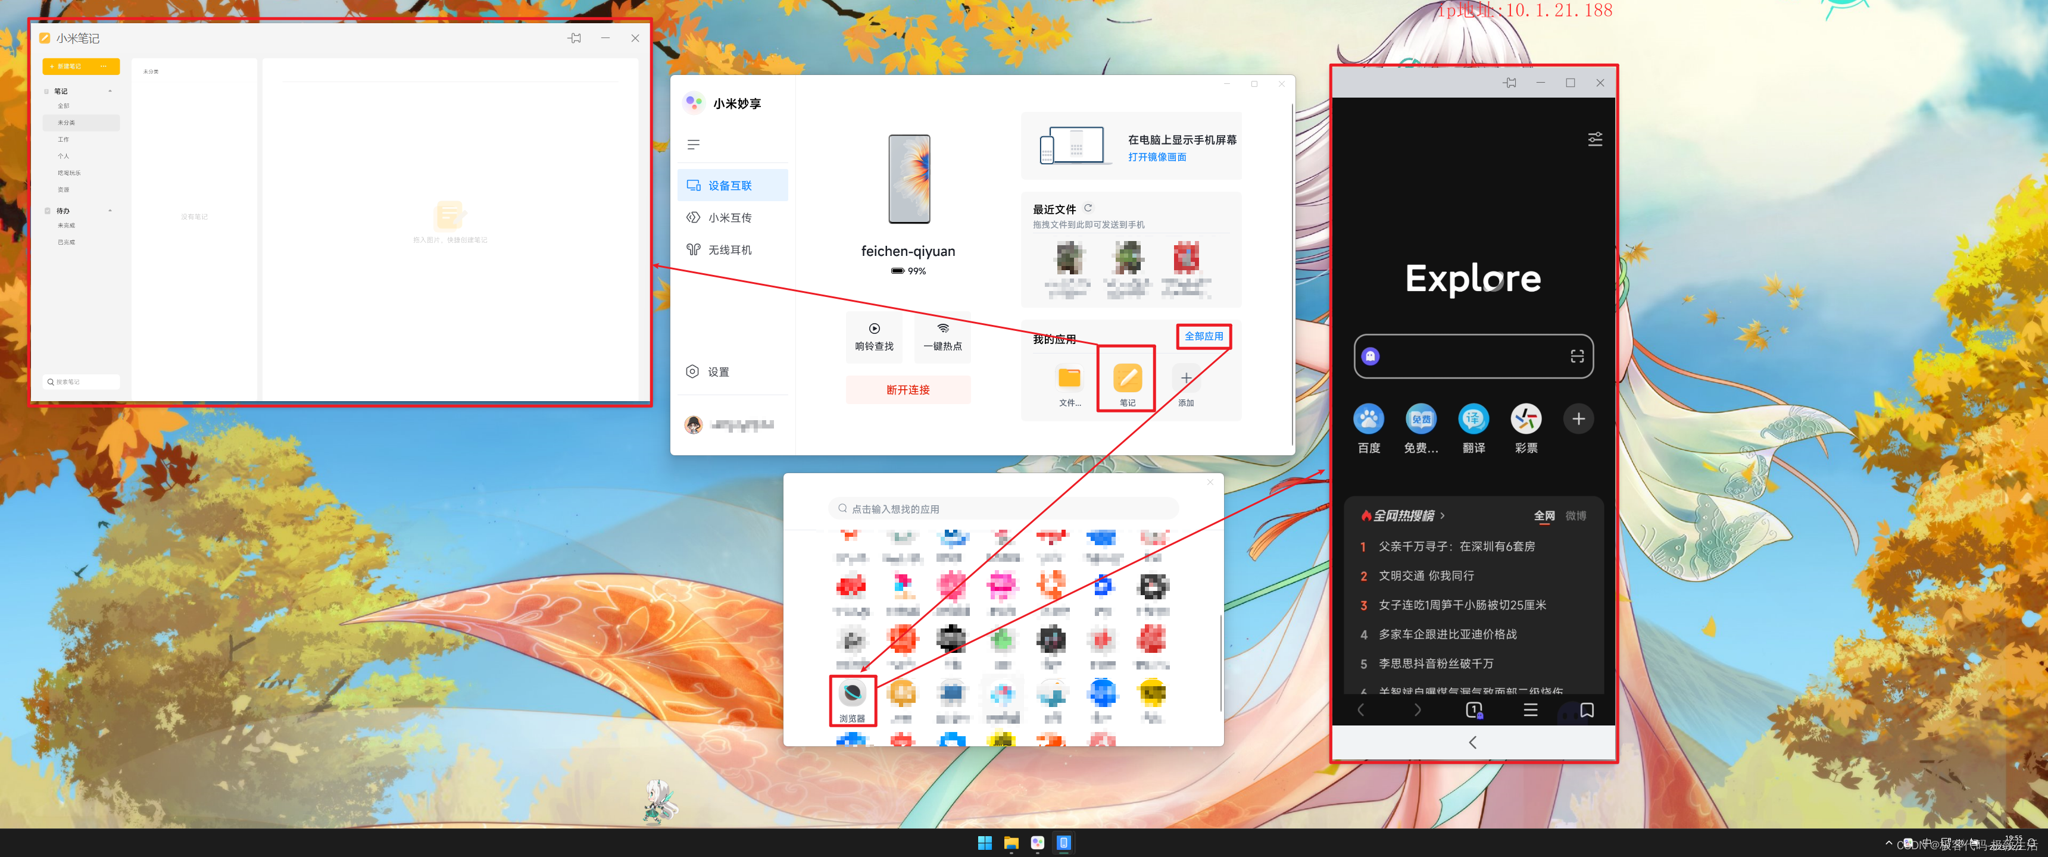Open hot topic 父亲千万寻子：在深圳有6套房
Image resolution: width=2048 pixels, height=857 pixels.
[1456, 546]
